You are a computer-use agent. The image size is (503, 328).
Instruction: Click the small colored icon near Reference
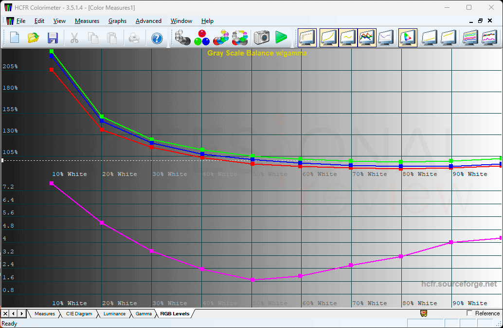[x=424, y=313]
